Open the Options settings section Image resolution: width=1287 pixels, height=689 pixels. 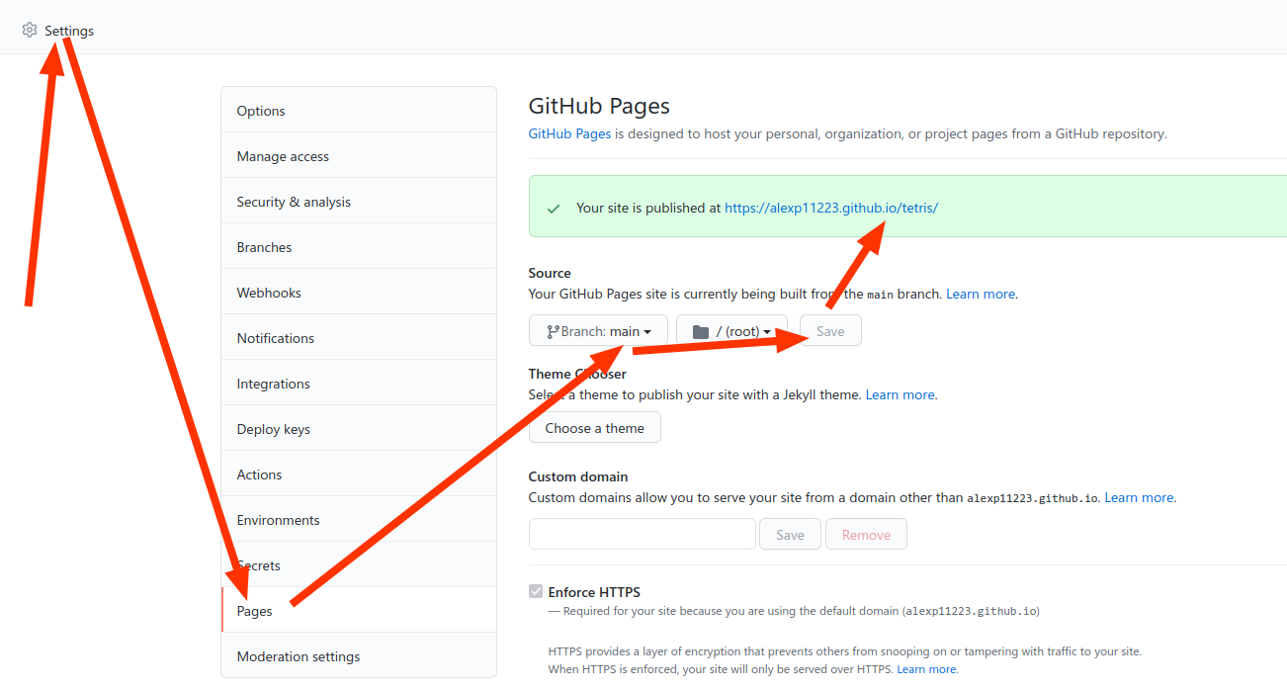[359, 110]
